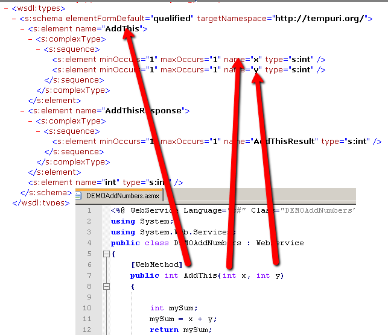Click the [WebMethod] attribute in code
Image resolution: width=388 pixels, height=335 pixels.
[x=156, y=265]
